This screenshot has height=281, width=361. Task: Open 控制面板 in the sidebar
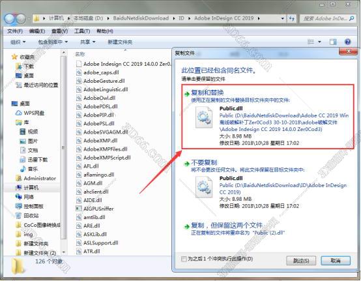click(x=29, y=207)
